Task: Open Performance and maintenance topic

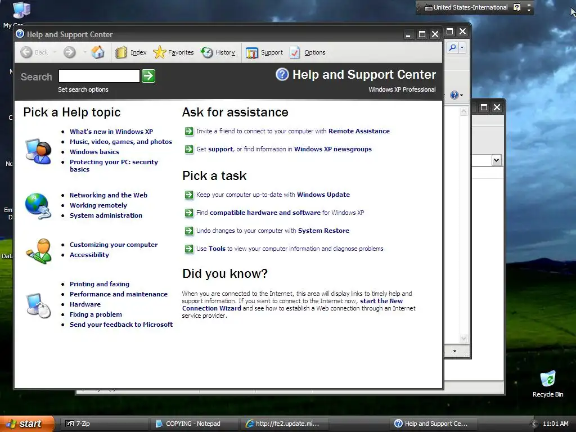Action: [x=119, y=294]
